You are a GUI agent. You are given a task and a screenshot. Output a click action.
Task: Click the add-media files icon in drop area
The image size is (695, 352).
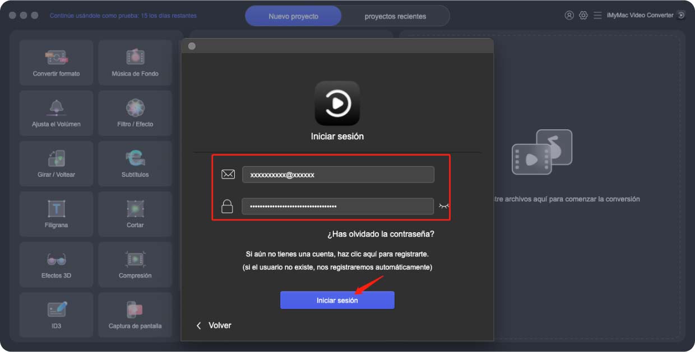coord(542,152)
